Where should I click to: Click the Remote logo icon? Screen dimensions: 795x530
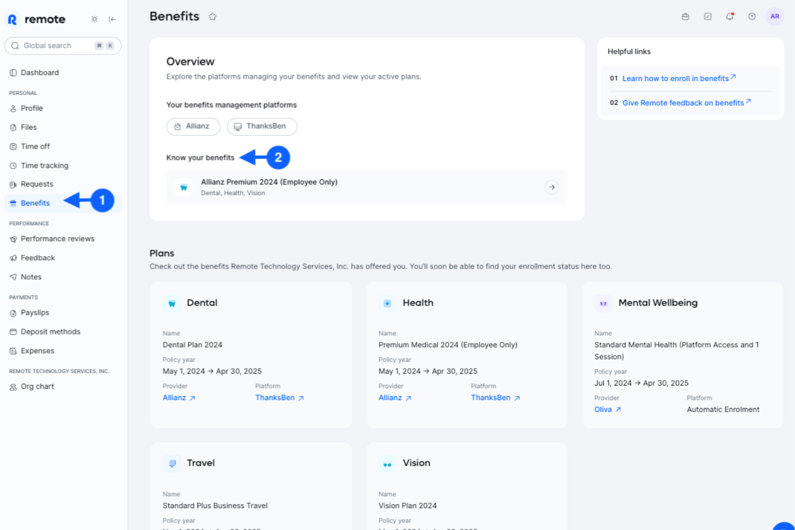[x=12, y=20]
